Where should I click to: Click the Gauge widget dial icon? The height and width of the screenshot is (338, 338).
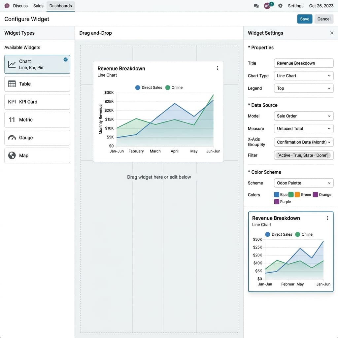tap(12, 138)
